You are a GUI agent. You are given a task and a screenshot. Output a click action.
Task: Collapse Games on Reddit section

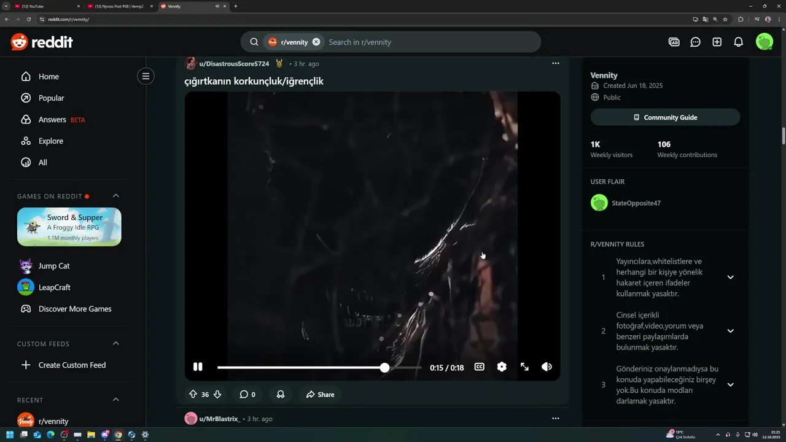click(x=115, y=196)
